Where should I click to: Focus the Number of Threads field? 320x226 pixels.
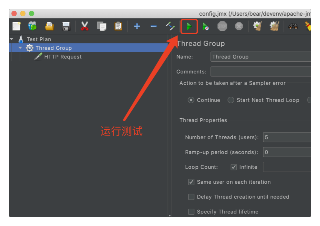coord(287,137)
